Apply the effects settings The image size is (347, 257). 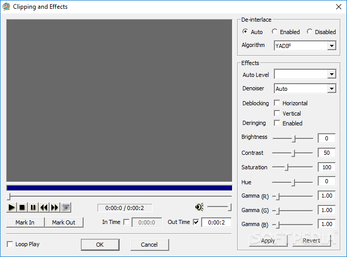268,240
